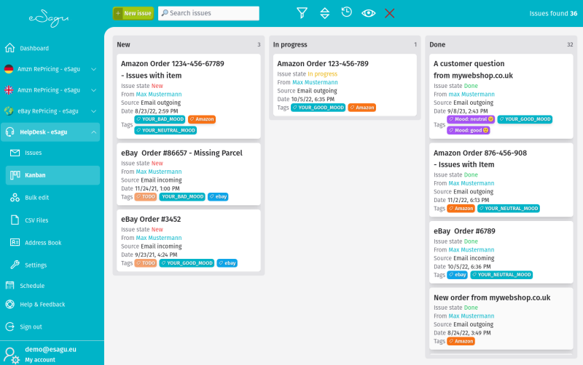583x365 pixels.
Task: Click ebay tag on eBay Order #86657
Action: (x=218, y=196)
